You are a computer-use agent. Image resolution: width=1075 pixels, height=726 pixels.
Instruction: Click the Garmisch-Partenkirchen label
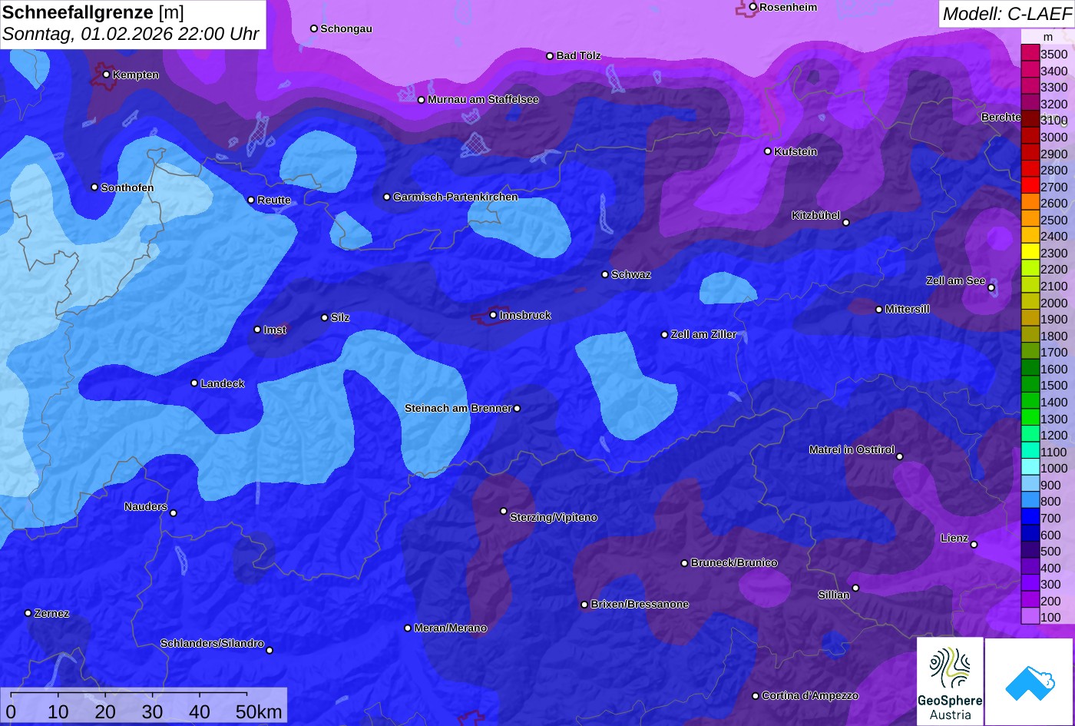[x=455, y=197]
